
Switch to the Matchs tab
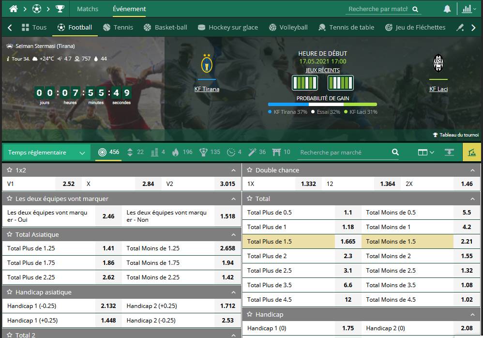click(x=88, y=9)
